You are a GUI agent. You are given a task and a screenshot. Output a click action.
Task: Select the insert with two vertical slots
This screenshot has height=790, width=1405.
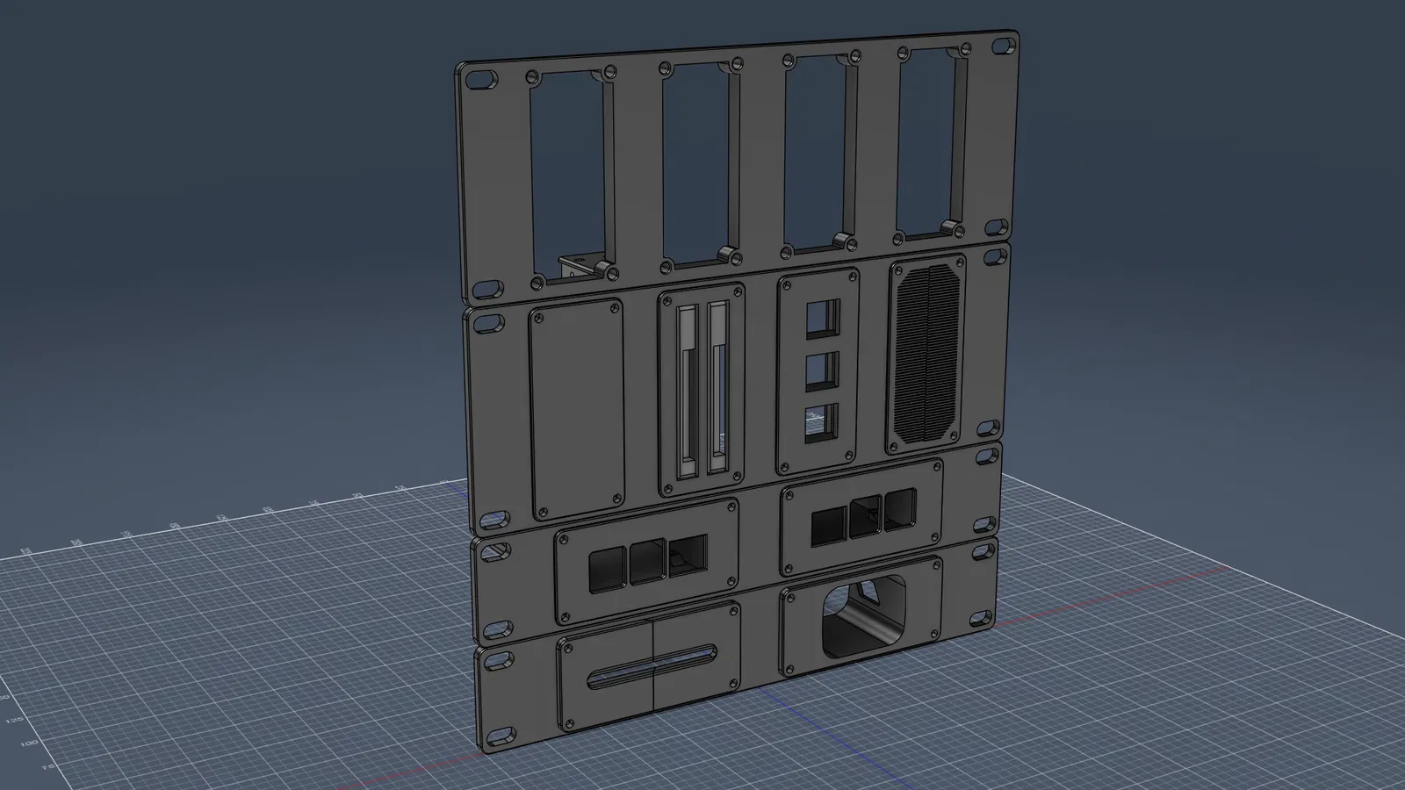tap(702, 391)
